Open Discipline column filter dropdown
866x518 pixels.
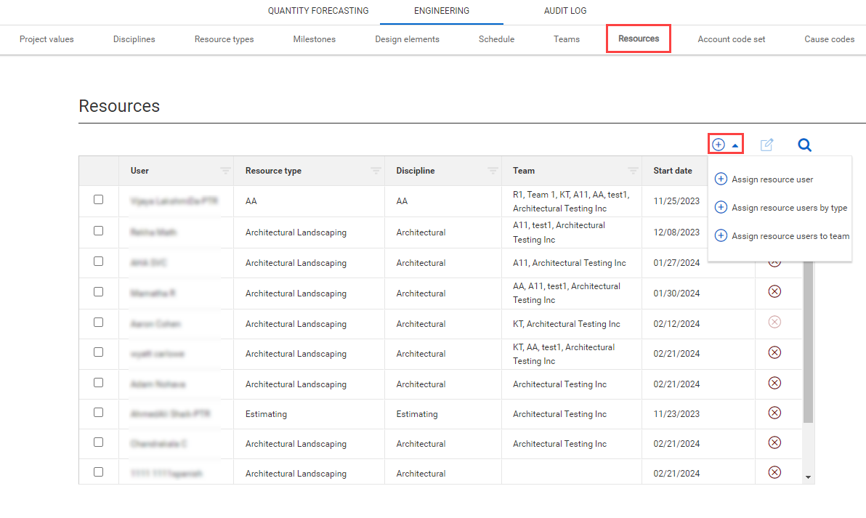point(493,171)
